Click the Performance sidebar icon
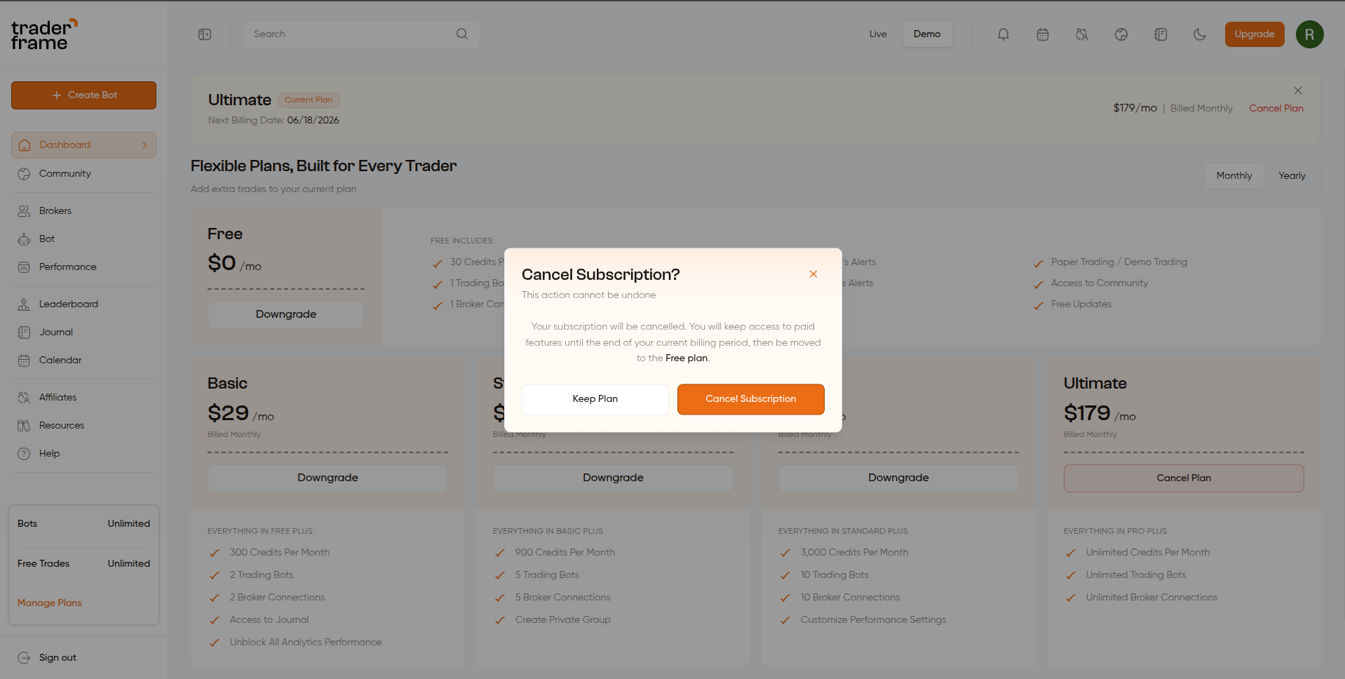 coord(24,267)
